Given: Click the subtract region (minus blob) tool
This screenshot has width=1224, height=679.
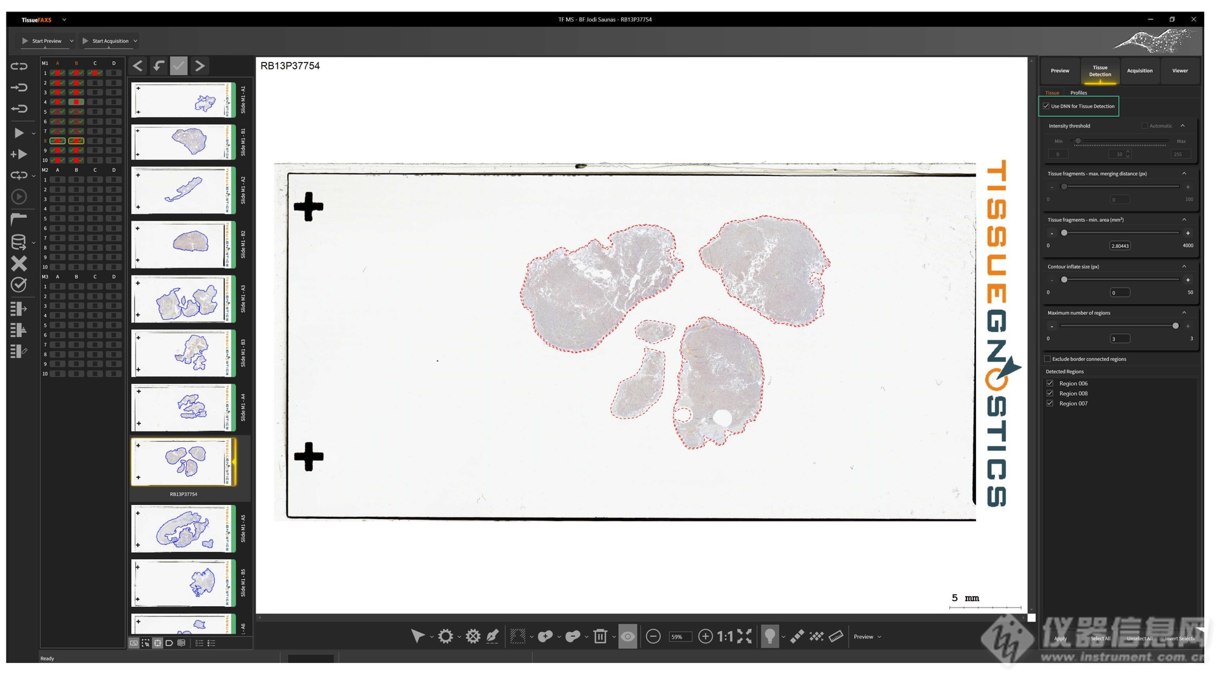Looking at the screenshot, I should point(572,636).
